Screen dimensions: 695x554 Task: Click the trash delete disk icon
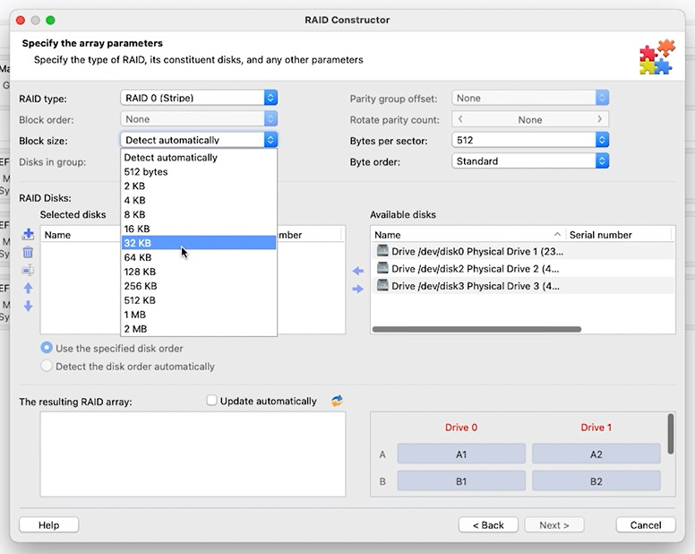coord(28,253)
